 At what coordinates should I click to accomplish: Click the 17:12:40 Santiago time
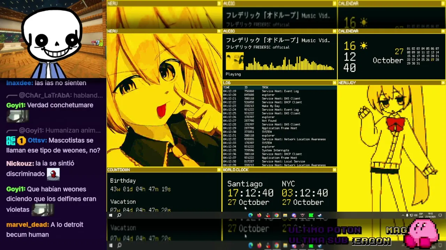click(251, 193)
